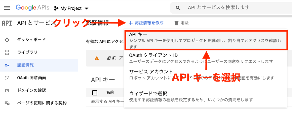Toggle the select-all checkbox beside 名前
Image resolution: width=292 pixels, height=114 pixels.
(x=95, y=93)
